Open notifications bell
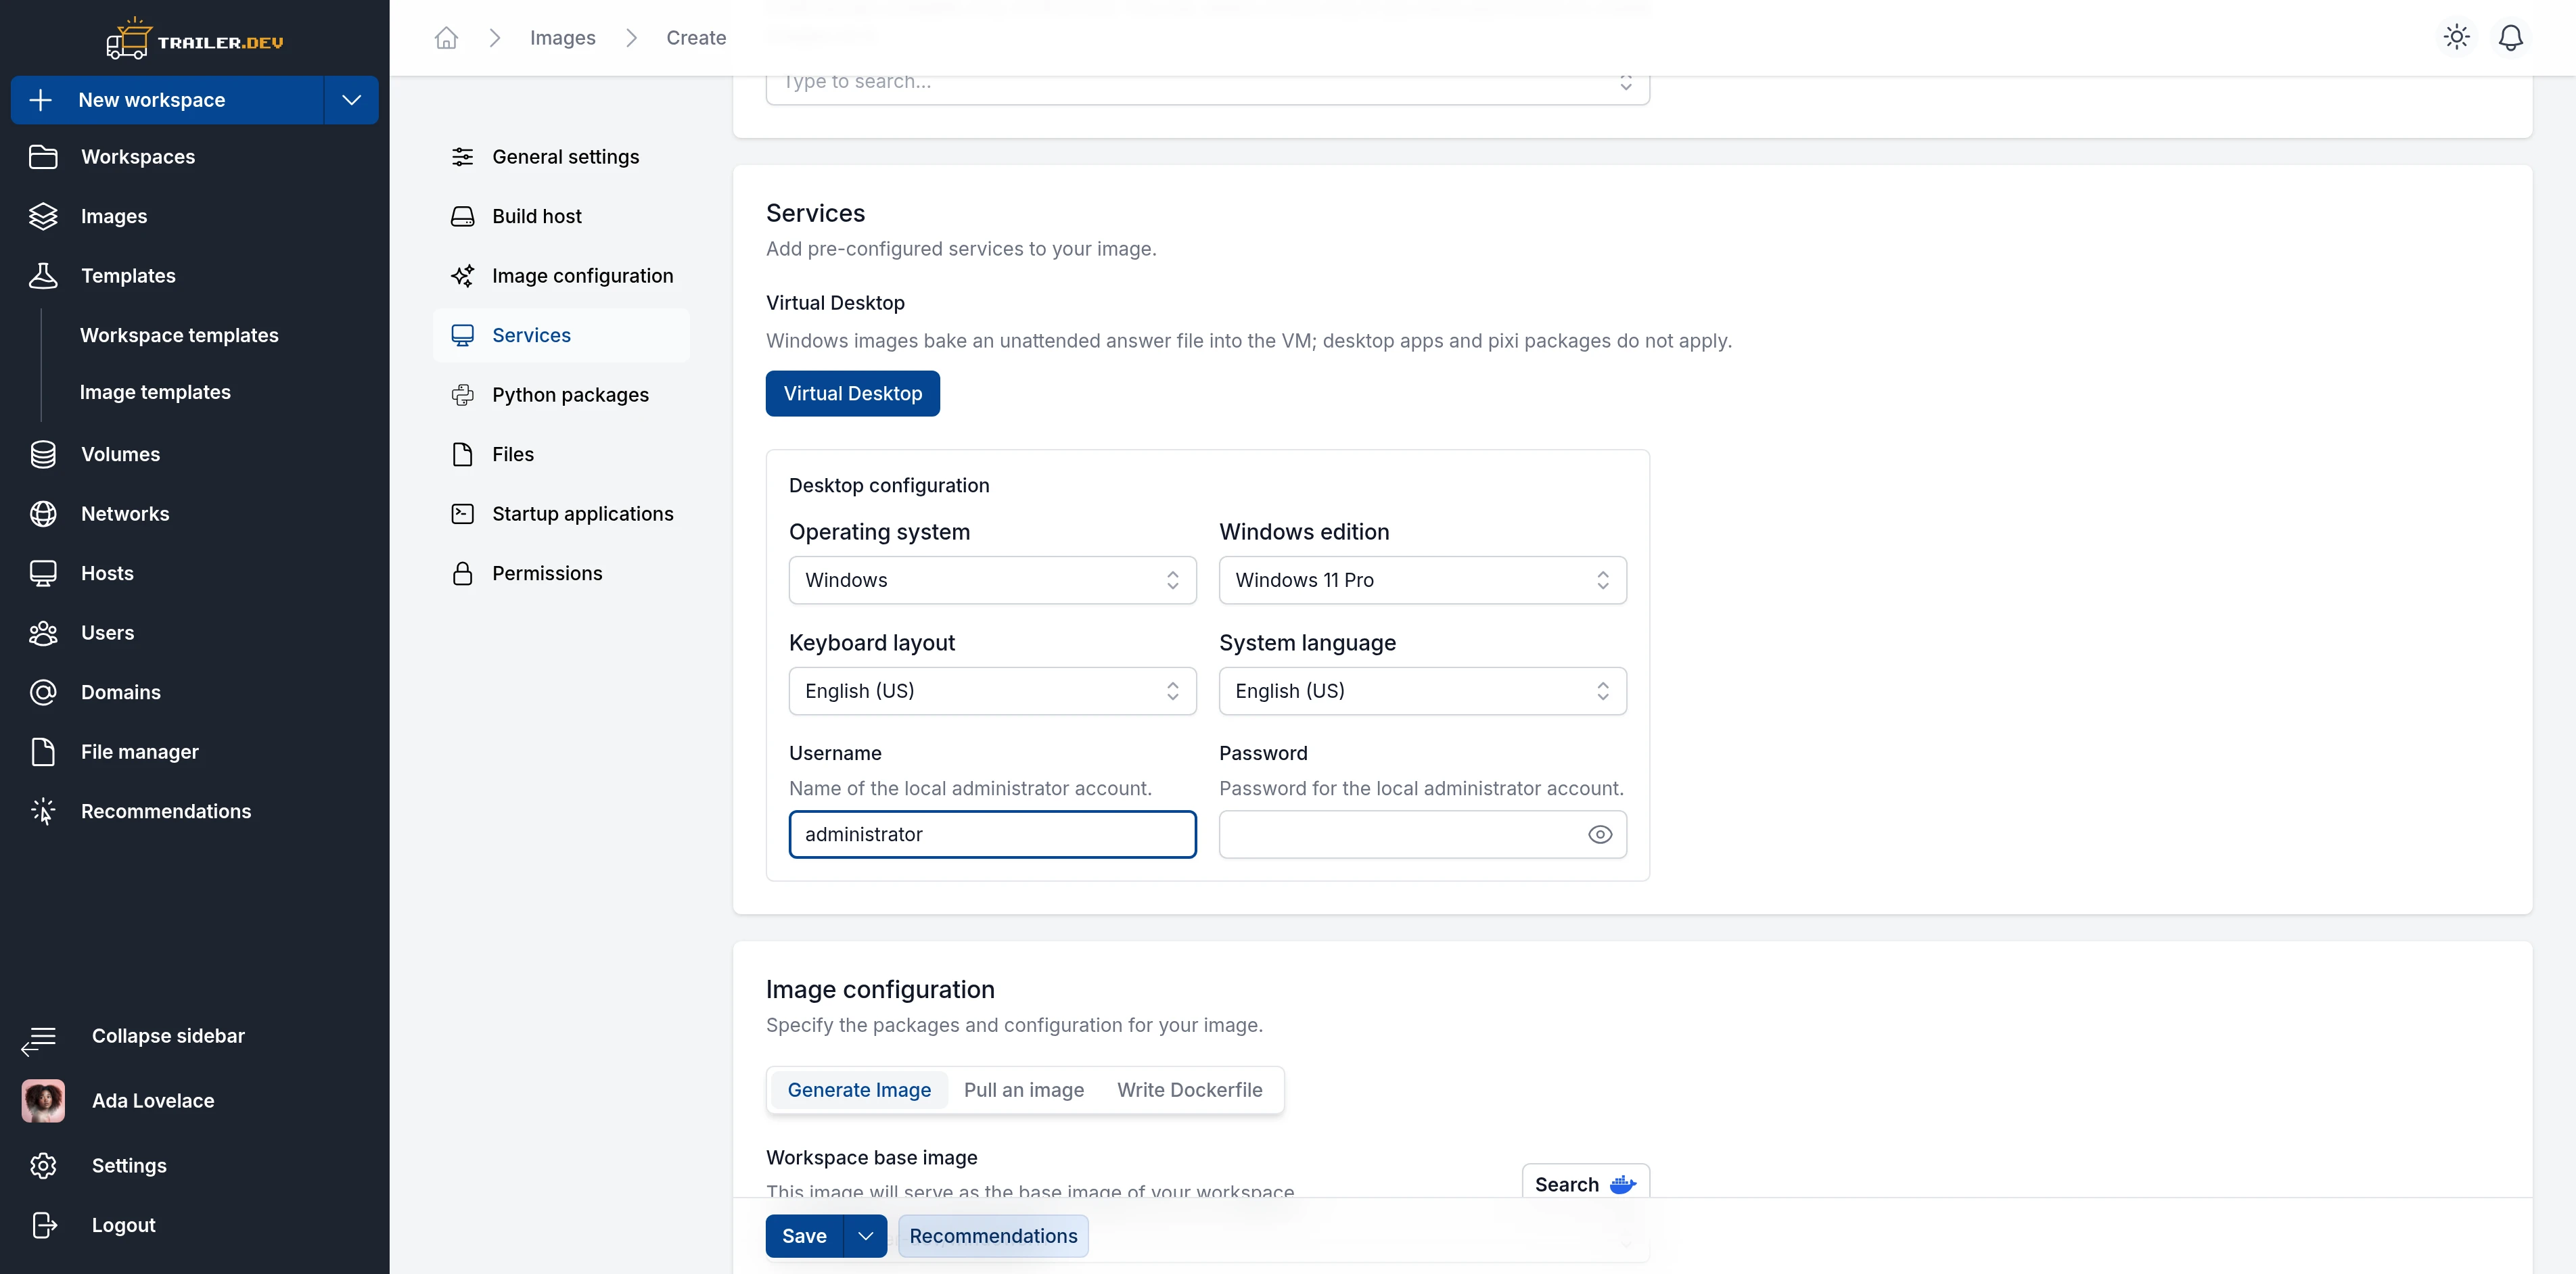 (x=2510, y=37)
